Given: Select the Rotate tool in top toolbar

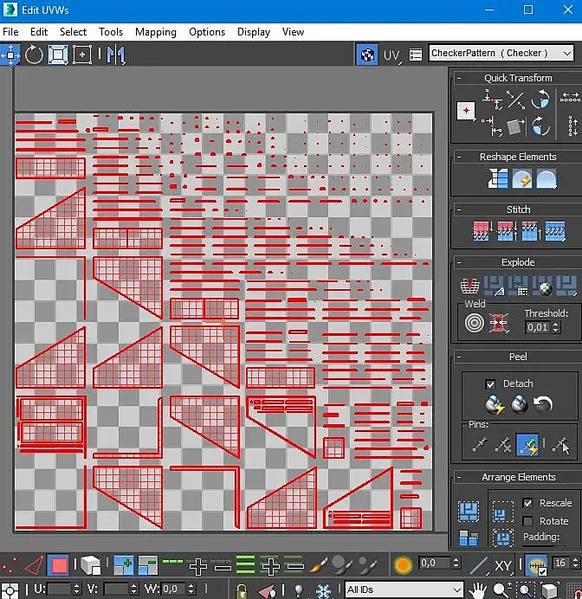Looking at the screenshot, I should tap(34, 55).
